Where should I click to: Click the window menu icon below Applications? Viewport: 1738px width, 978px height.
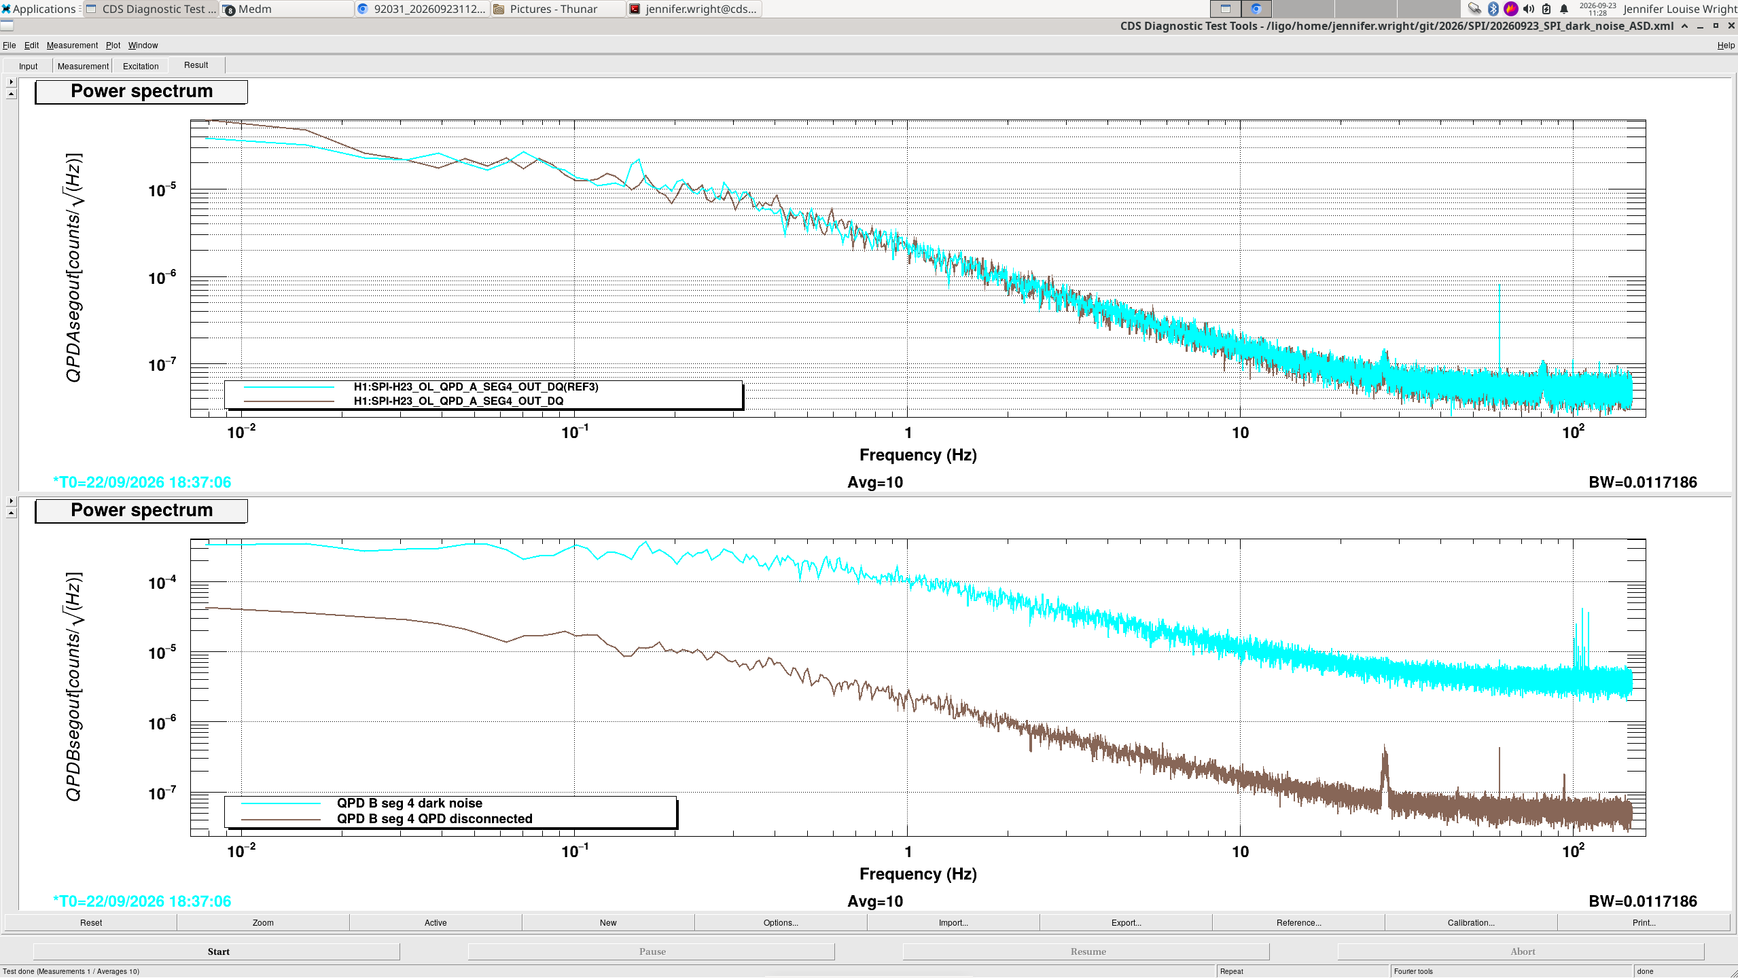[7, 26]
